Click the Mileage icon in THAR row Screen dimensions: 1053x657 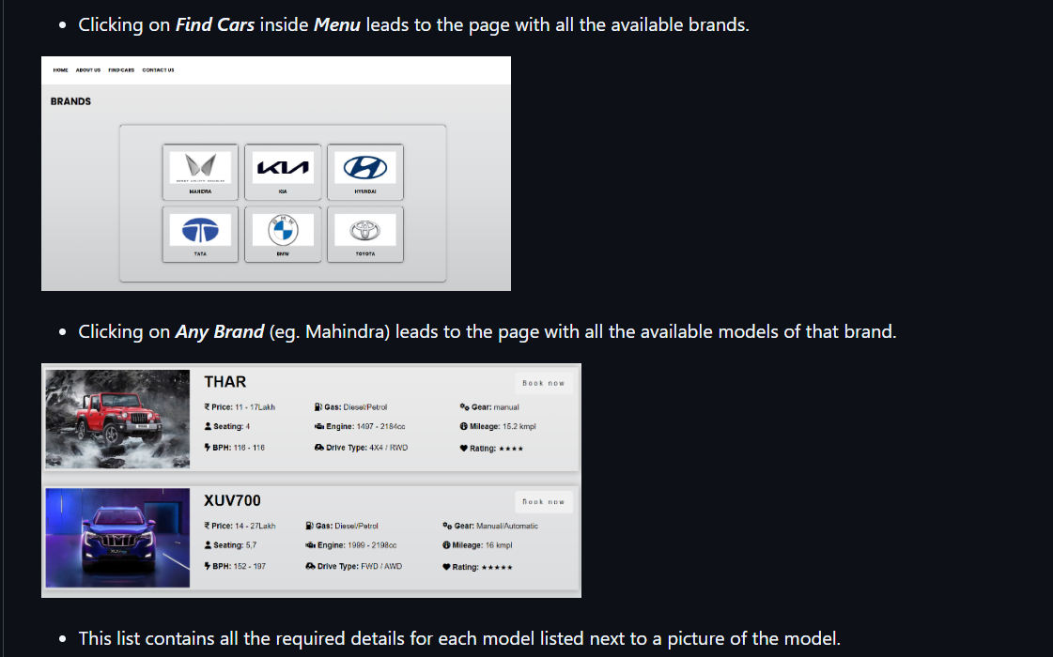pos(464,427)
